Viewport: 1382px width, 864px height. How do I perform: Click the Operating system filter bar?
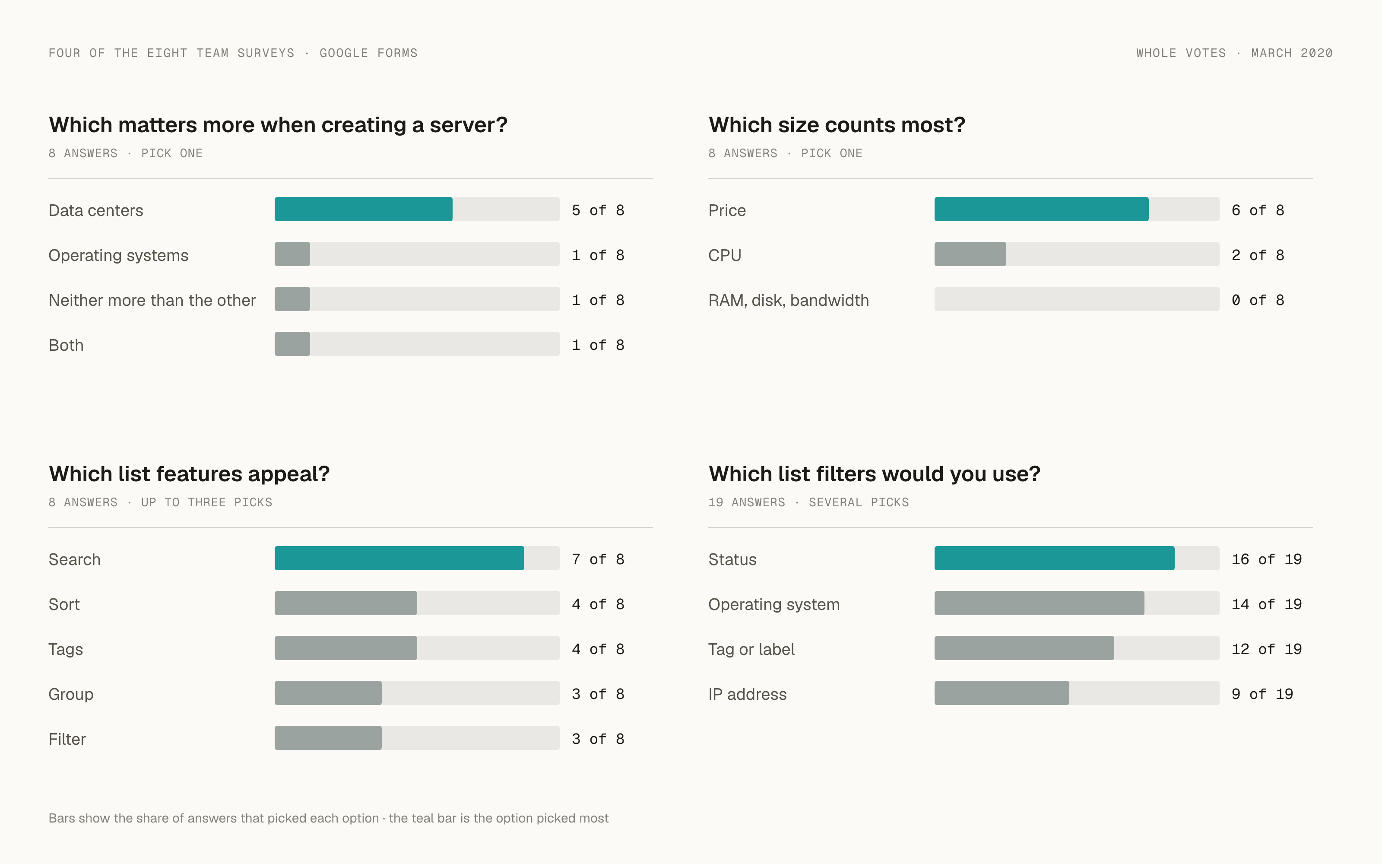point(1077,604)
